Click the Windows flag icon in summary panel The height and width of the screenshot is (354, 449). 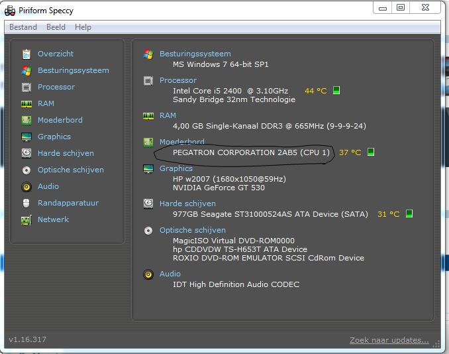tap(148, 54)
